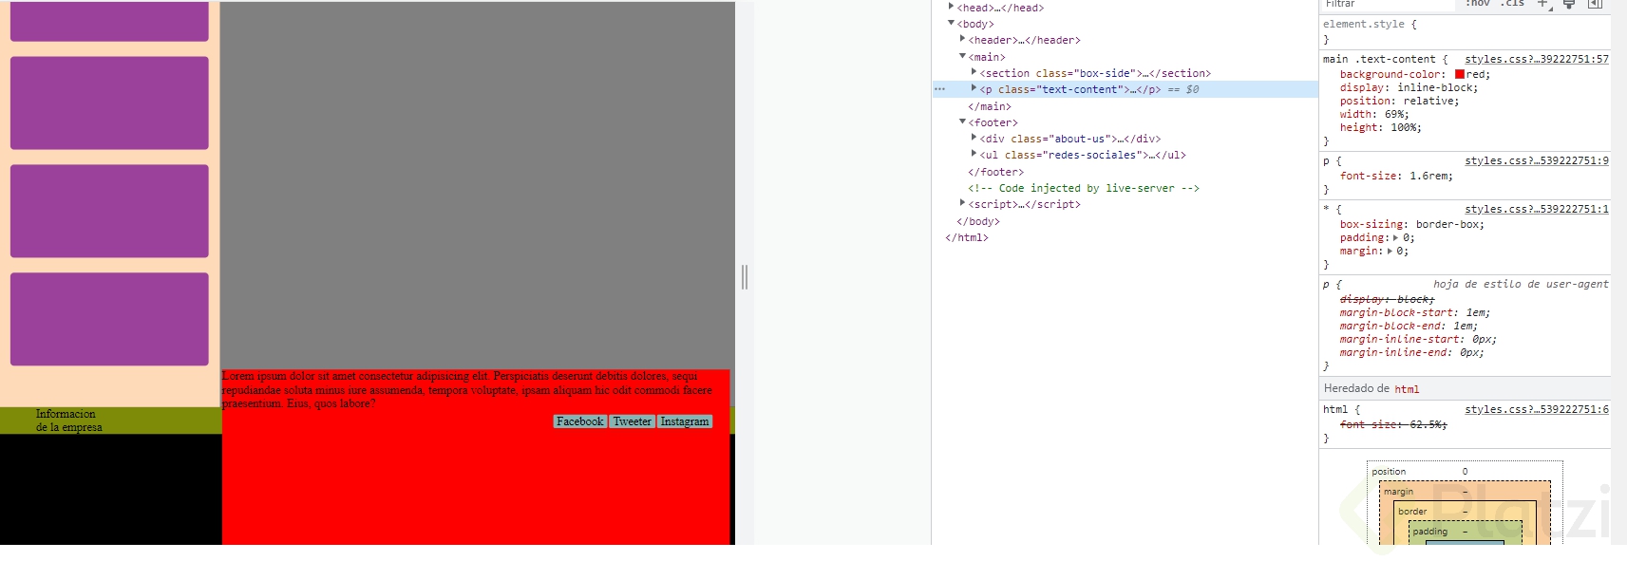Viewport: 1627px width, 561px height.
Task: Click the second purple box in sidebar
Action: click(109, 103)
